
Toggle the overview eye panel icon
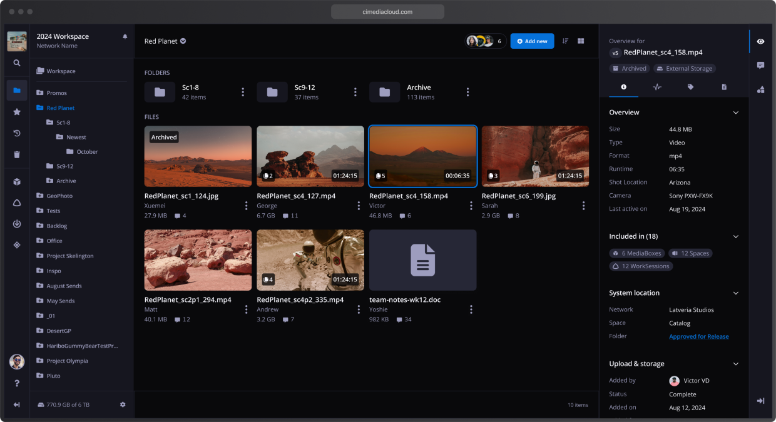pos(760,41)
